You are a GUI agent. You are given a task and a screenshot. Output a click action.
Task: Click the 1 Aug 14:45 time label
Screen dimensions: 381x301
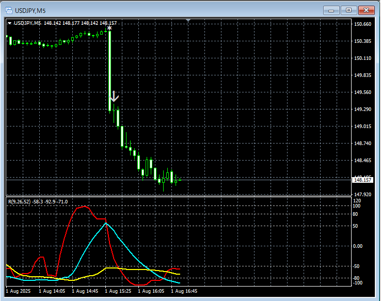pyautogui.click(x=85, y=291)
